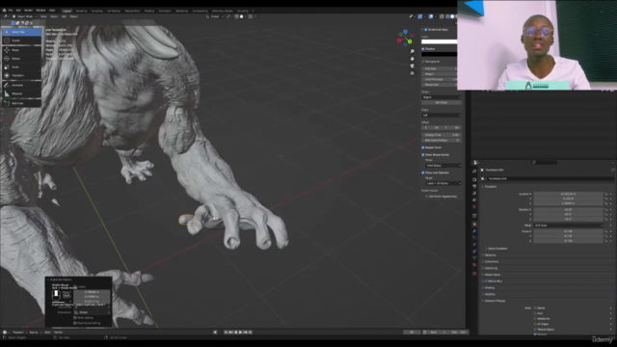Expand the Collections panel

[491, 261]
